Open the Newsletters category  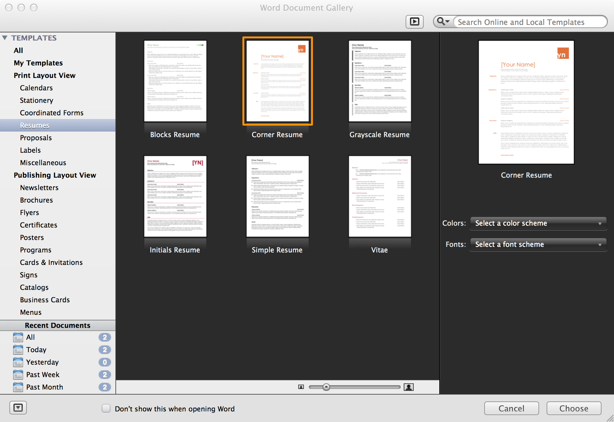coord(39,188)
